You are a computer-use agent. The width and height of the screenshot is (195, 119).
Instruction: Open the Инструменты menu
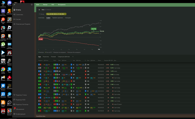coord(62,5)
